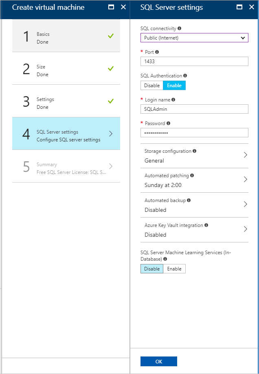Expand Storage configuration chevron
The width and height of the screenshot is (259, 374).
click(246, 155)
